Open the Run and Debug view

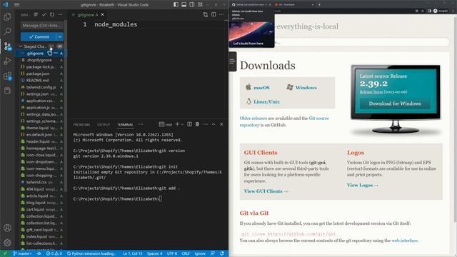(7, 61)
